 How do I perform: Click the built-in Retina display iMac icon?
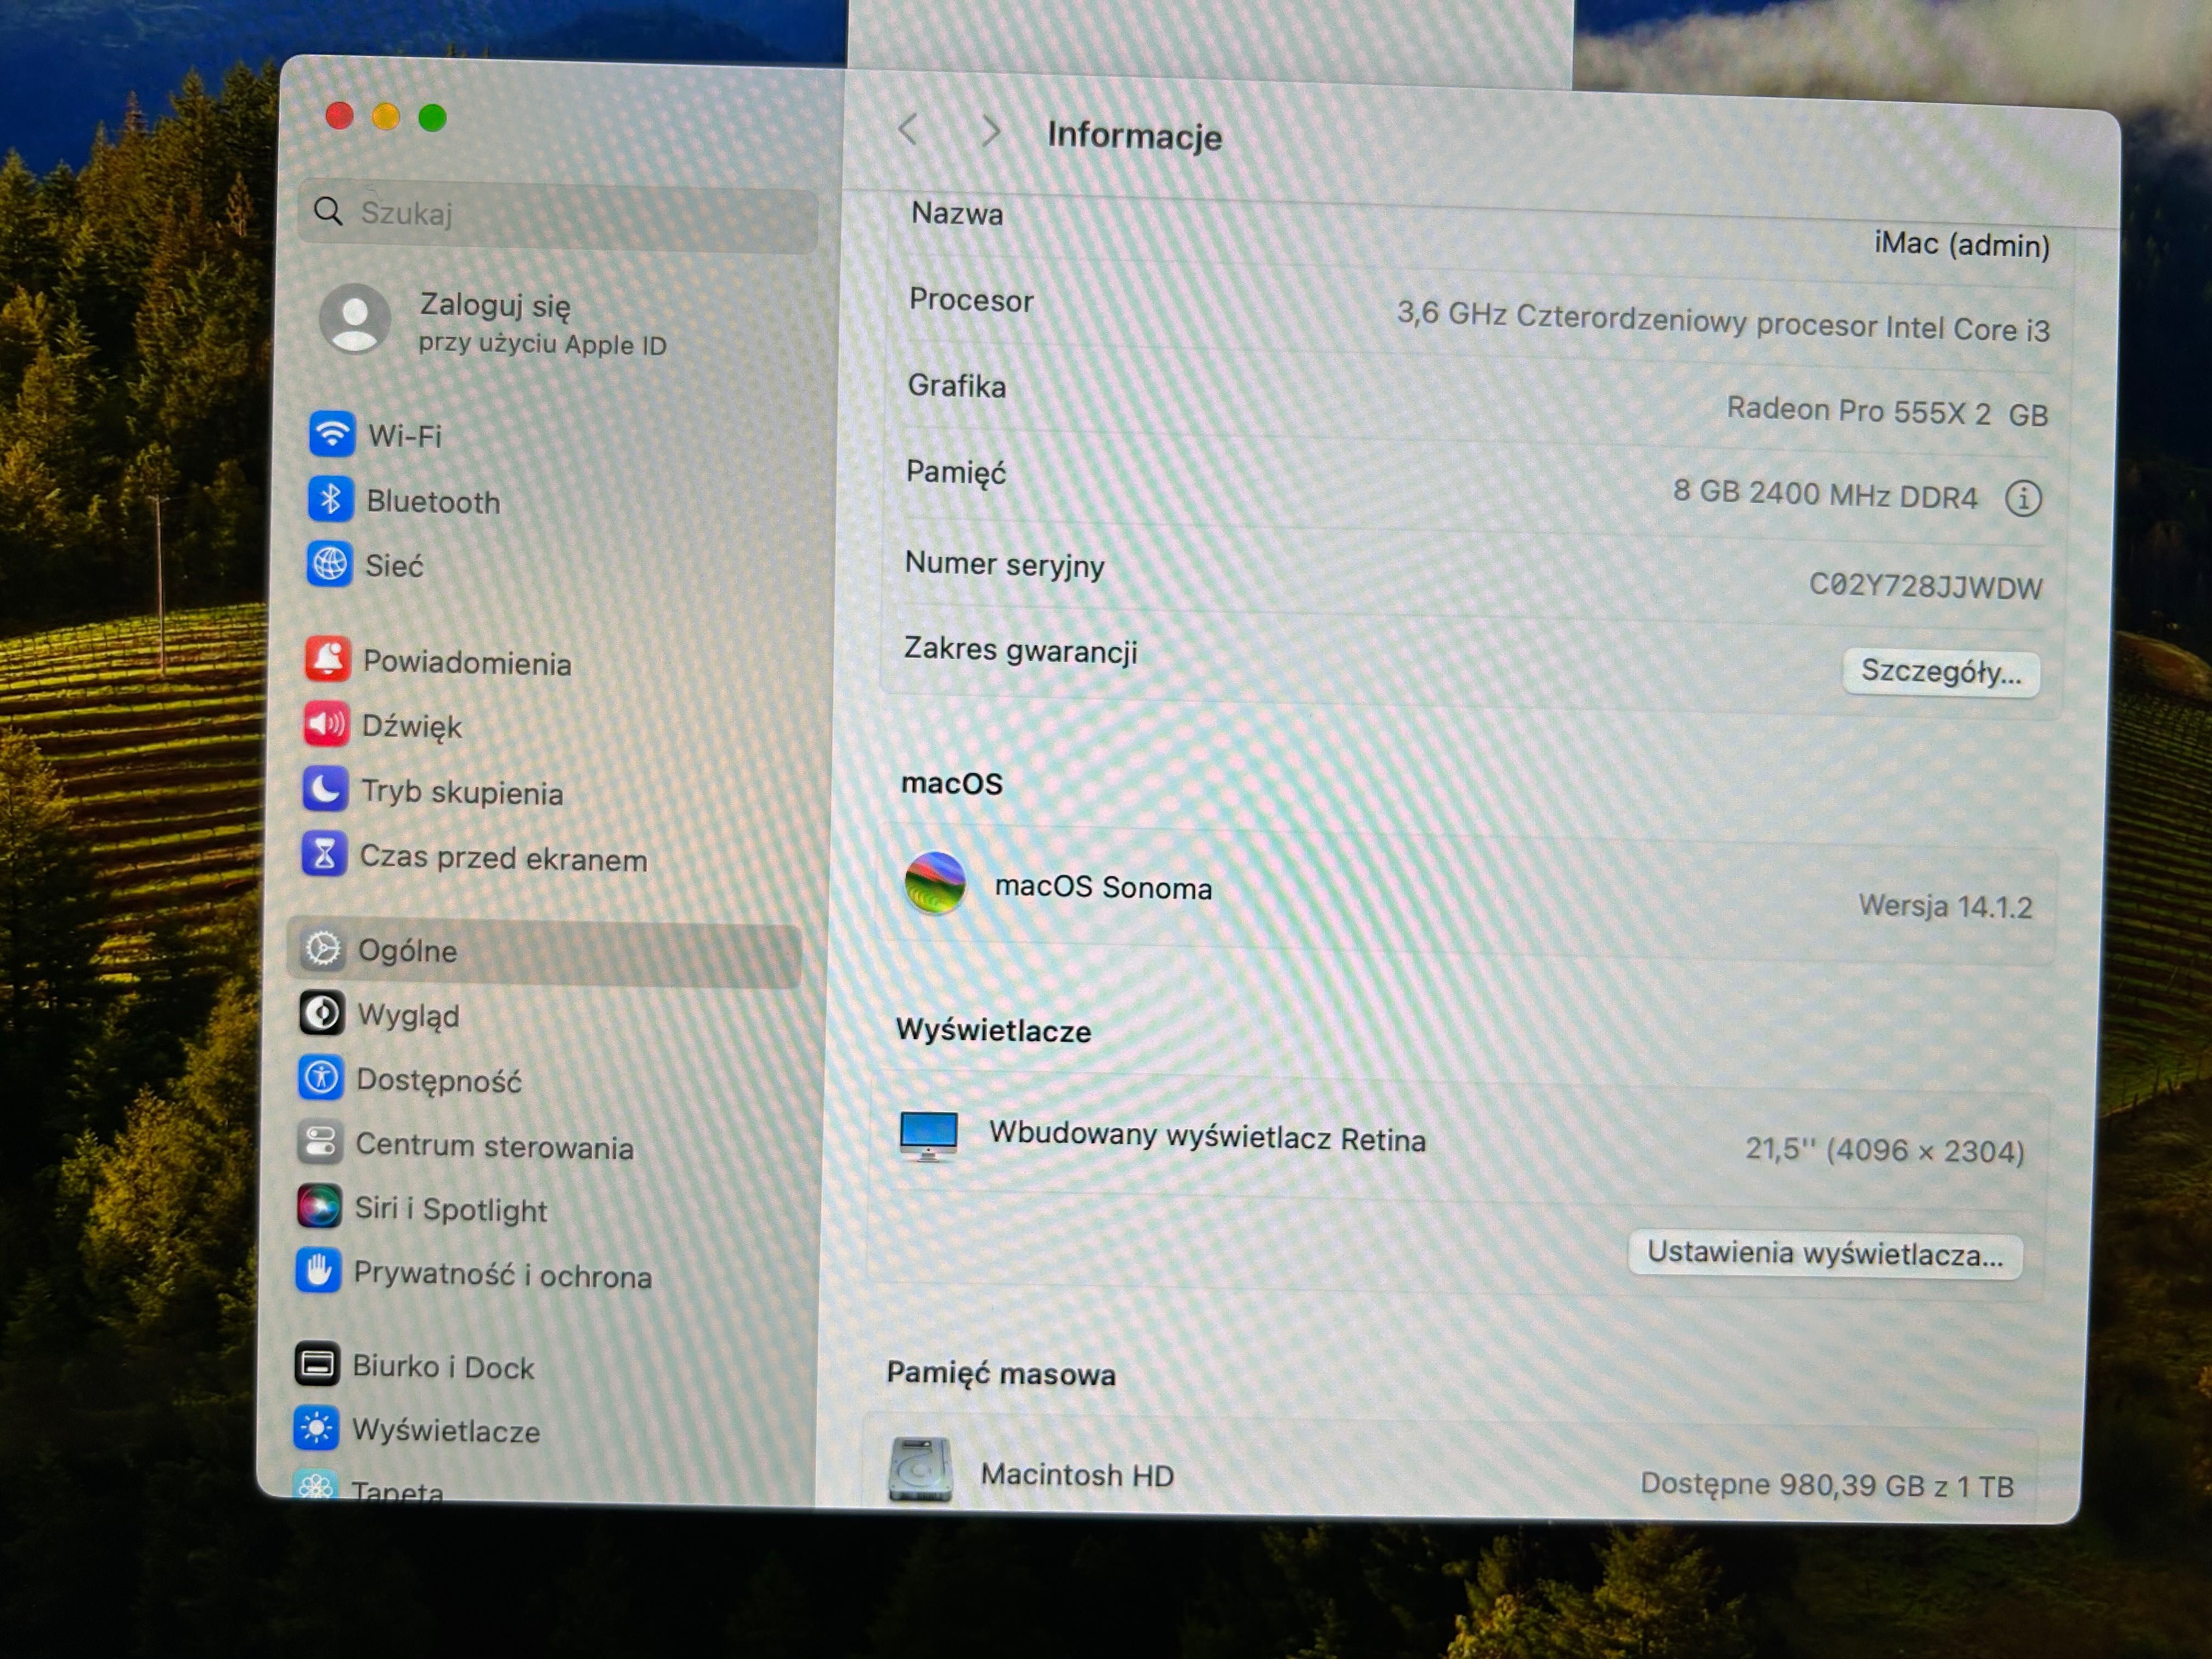(928, 1137)
